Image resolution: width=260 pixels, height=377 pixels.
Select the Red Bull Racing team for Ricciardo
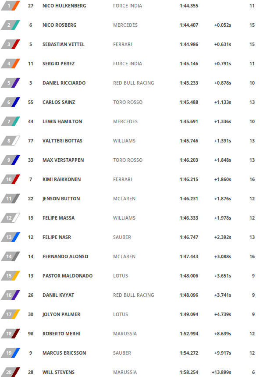point(133,83)
